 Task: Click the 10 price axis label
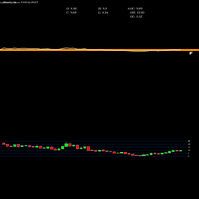tap(189, 150)
